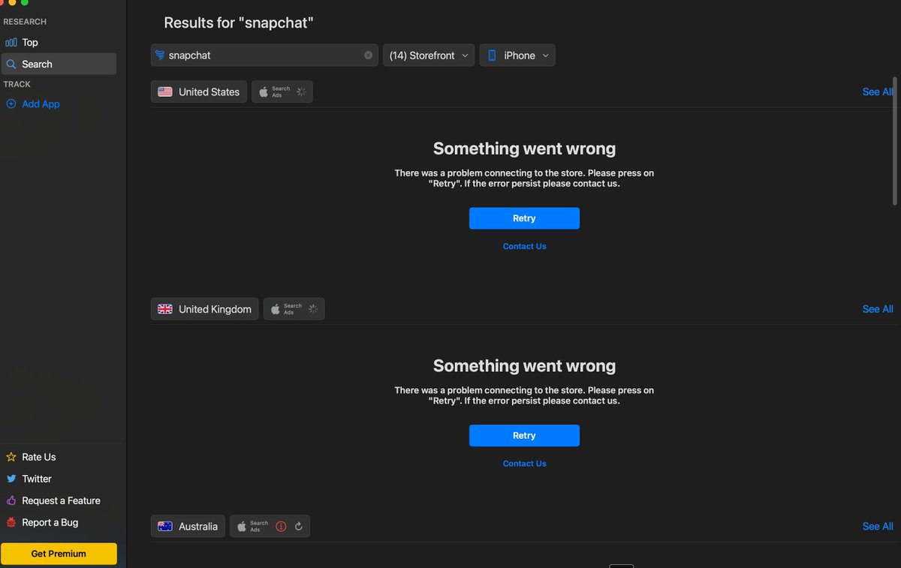901x568 pixels.
Task: Click the filter icon in search field
Action: click(159, 55)
